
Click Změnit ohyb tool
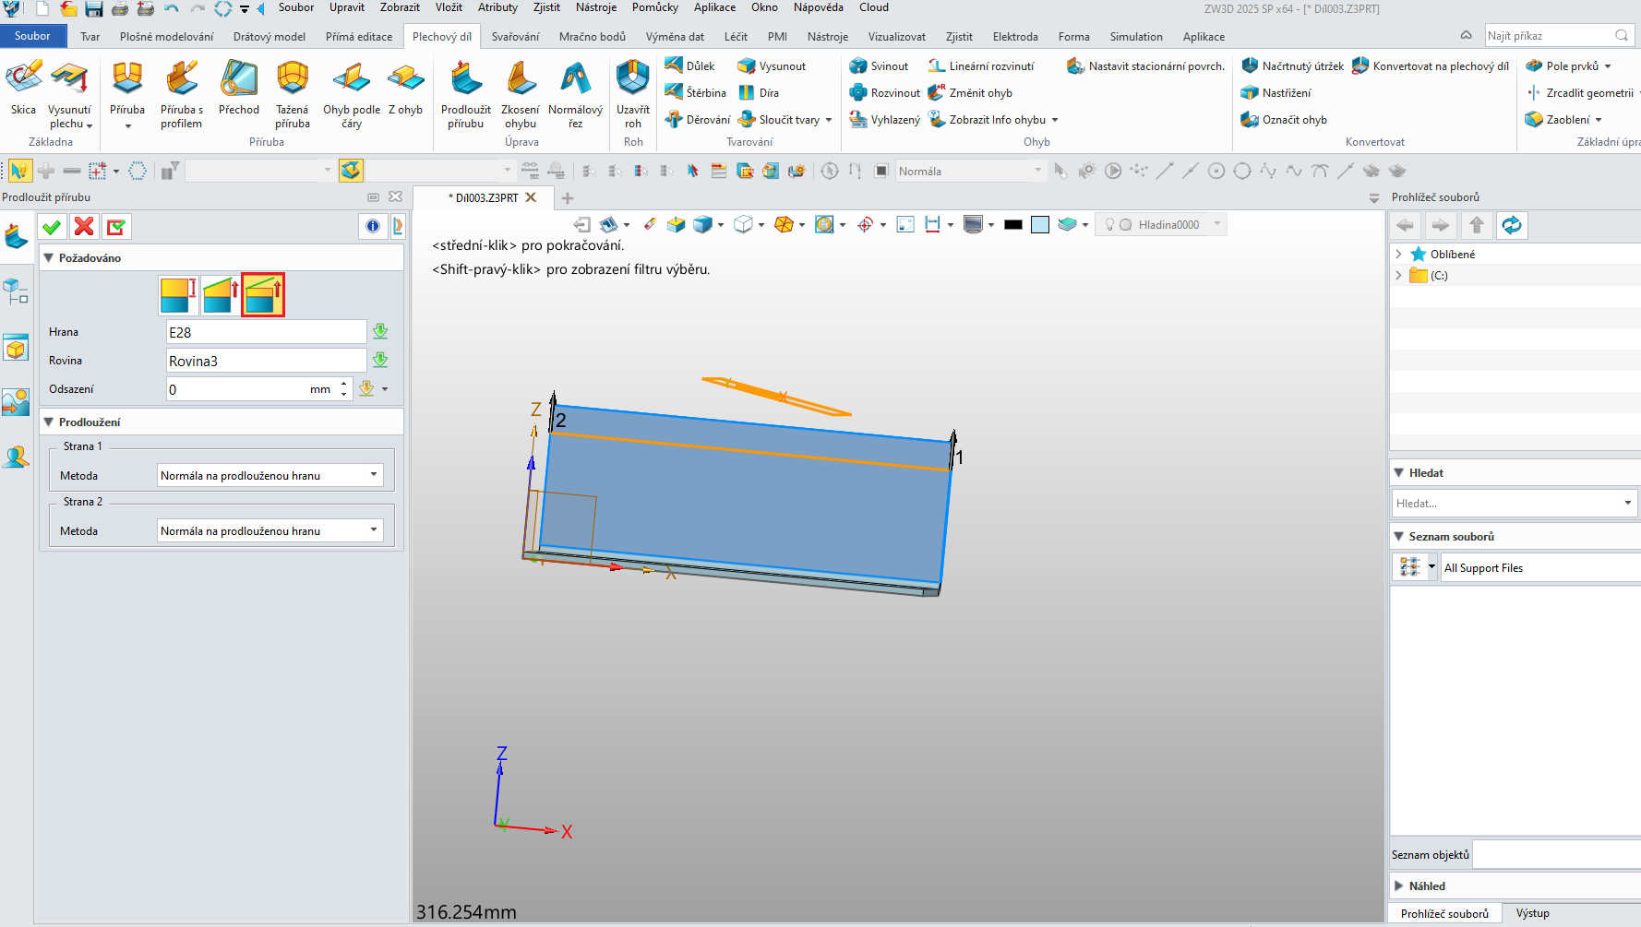[970, 92]
